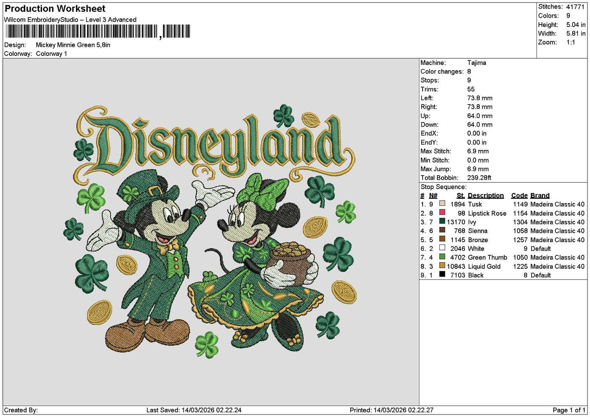Image resolution: width=590 pixels, height=417 pixels.
Task: Click the Tusk color swatch
Action: (x=442, y=203)
